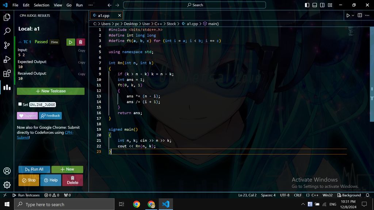The height and width of the screenshot is (210, 374).
Task: Open the Windows Start menu
Action: (x=7, y=204)
